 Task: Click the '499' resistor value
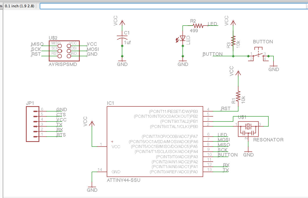[194, 31]
